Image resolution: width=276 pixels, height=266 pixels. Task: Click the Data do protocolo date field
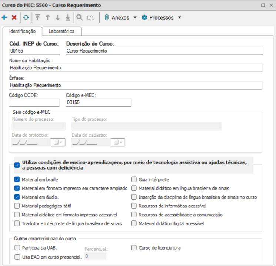31,142
